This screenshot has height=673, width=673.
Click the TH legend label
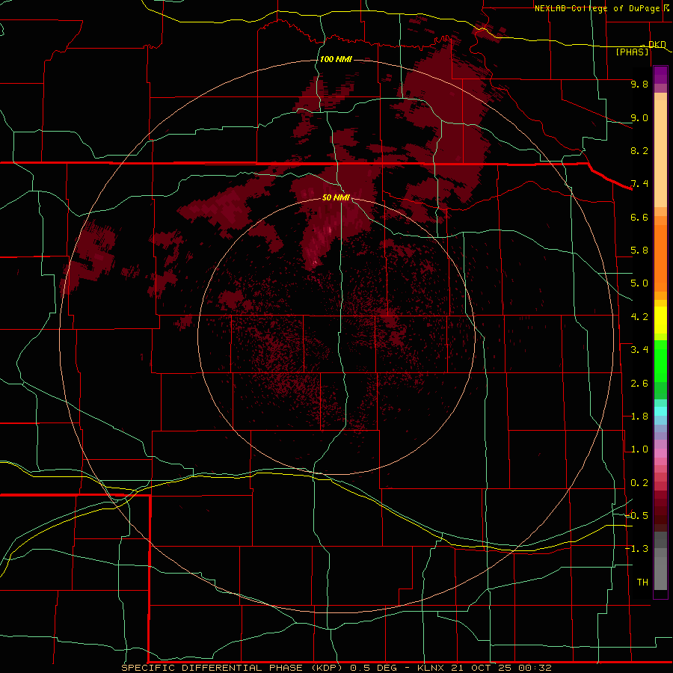[x=642, y=583]
